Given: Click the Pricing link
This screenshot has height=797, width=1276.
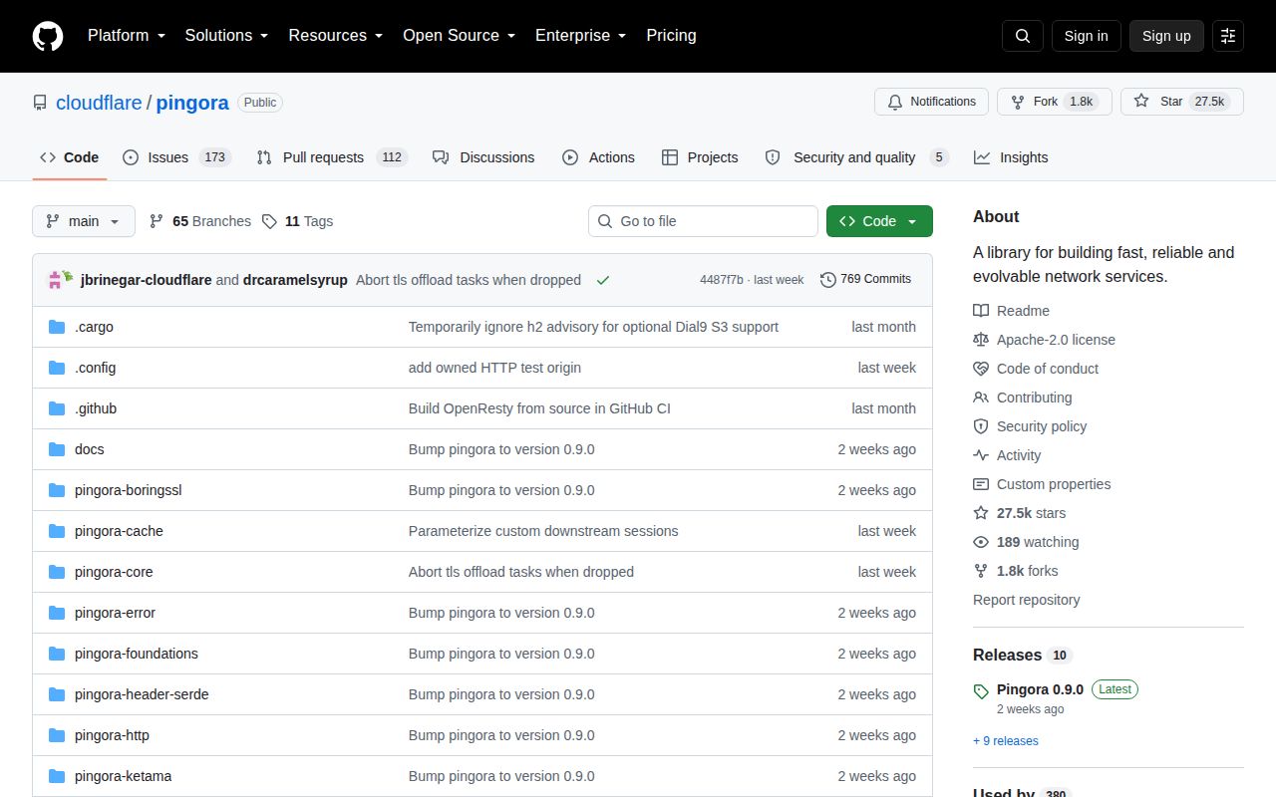Looking at the screenshot, I should pyautogui.click(x=671, y=36).
